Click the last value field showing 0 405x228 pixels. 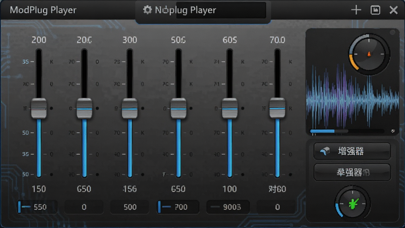point(276,207)
